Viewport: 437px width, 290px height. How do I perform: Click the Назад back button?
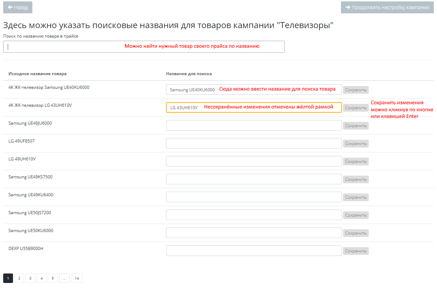(x=18, y=7)
